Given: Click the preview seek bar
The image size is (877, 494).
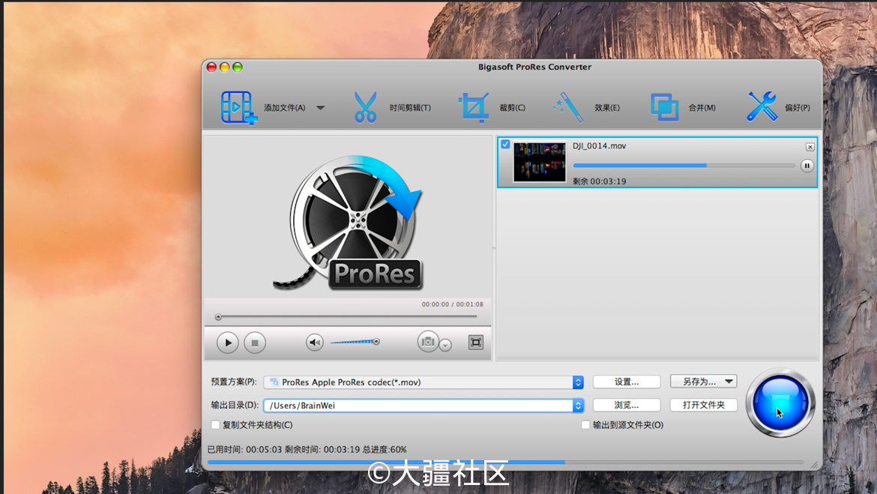Looking at the screenshot, I should (347, 316).
